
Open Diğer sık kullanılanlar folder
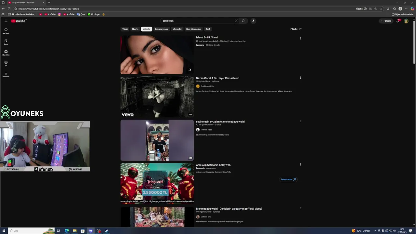pos(403,14)
